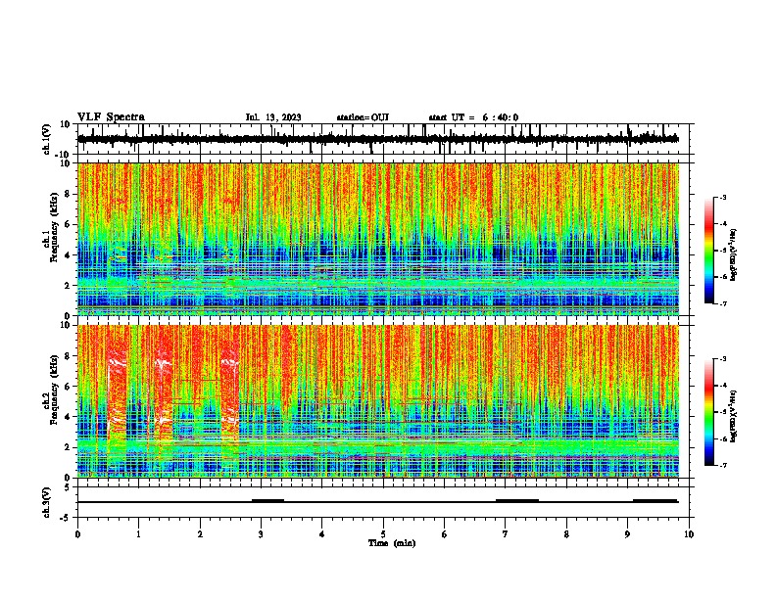Screen dimensions: 776x599
Task: Click time axis tick label "7"
Action: pos(505,534)
